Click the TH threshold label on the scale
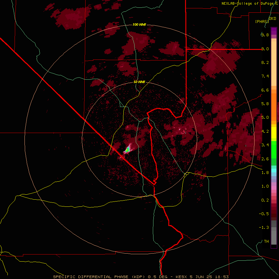Viewport: 279px width, 279px height. (x=266, y=241)
